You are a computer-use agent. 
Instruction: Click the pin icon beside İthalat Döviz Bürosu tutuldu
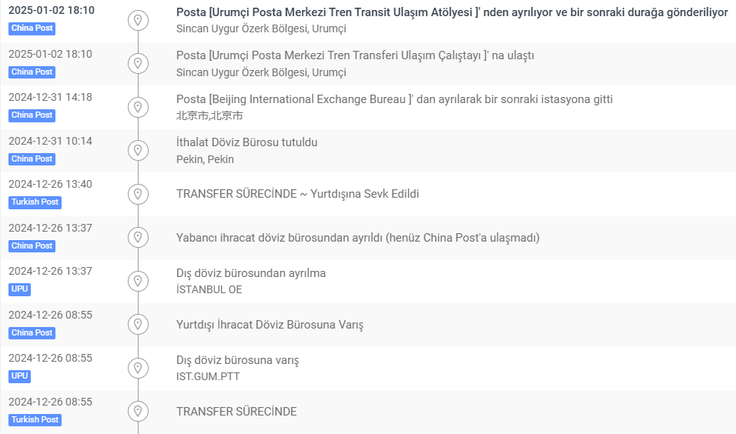click(x=138, y=150)
